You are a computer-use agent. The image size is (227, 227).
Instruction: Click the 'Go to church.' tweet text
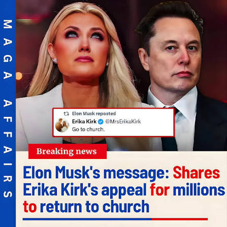coord(88,129)
